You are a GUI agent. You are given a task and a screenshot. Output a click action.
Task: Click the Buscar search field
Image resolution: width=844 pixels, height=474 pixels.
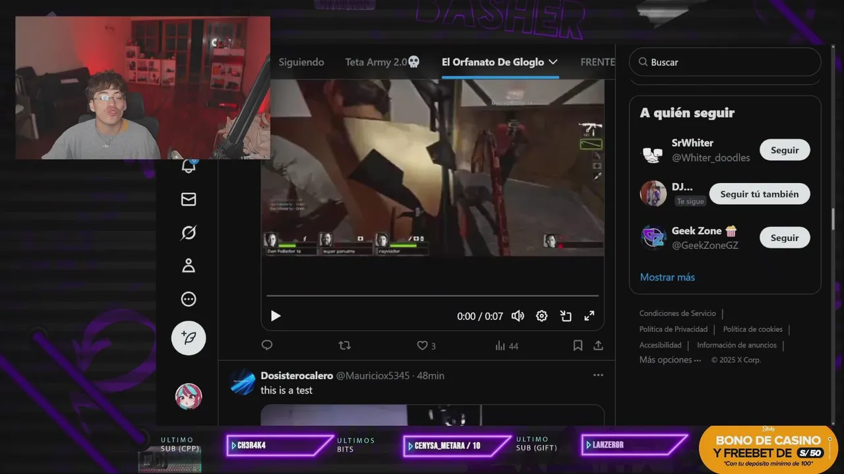[x=725, y=62]
